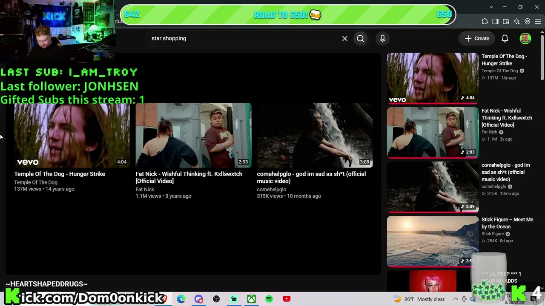Viewport: 545px width, 306px height.
Task: Open the AI assistant sparkle icon
Action: pos(517,21)
